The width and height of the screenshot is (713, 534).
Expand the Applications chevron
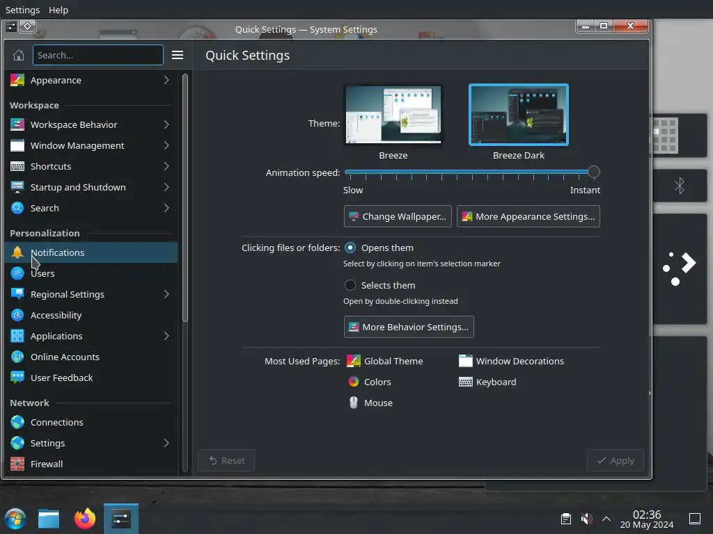[166, 336]
